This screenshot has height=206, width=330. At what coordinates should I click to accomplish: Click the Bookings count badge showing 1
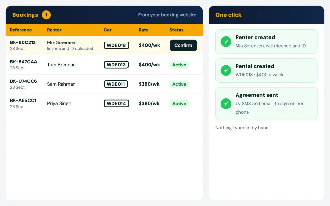(x=46, y=15)
